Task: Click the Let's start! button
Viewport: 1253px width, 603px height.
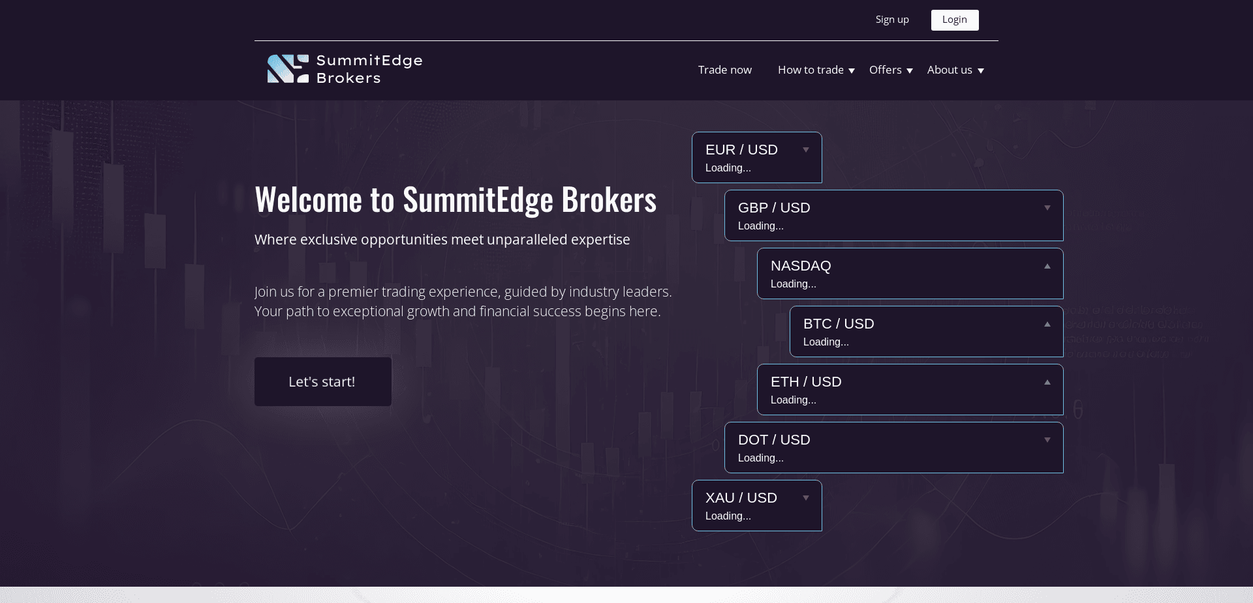Action: pos(322,381)
